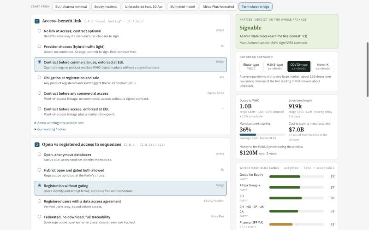Viewport: 369px width, 230px height.
Task: Click the '1.0B' doses to WHO value
Action: [245, 106]
